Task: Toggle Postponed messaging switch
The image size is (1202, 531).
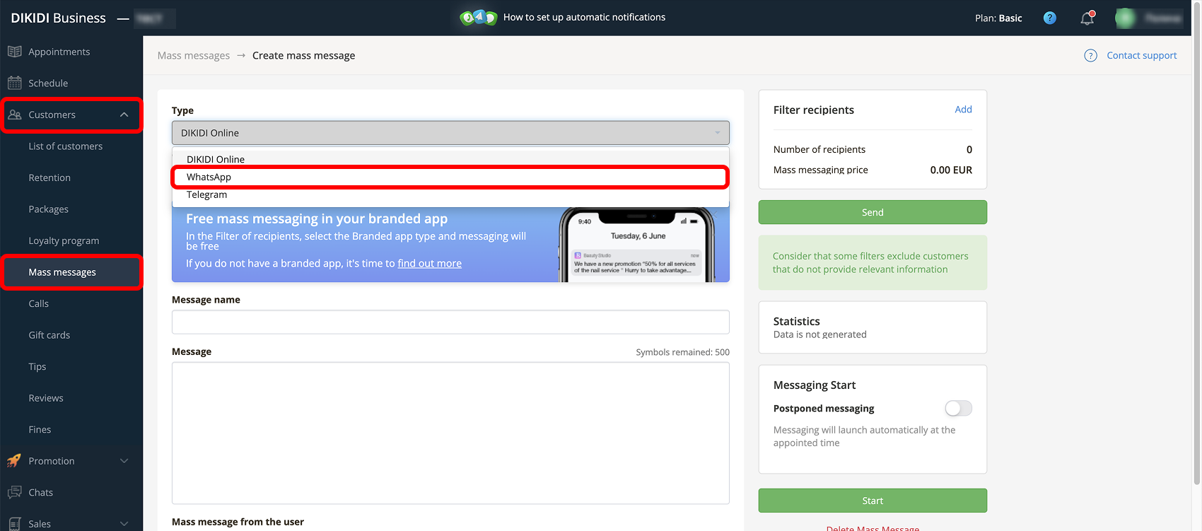Action: click(x=959, y=408)
